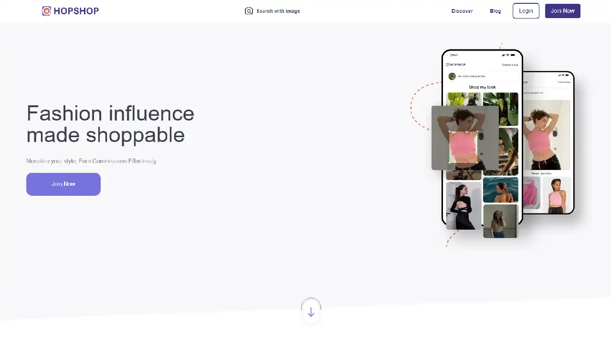
Task: Click the floating pink top crop overlay
Action: pyautogui.click(x=465, y=138)
